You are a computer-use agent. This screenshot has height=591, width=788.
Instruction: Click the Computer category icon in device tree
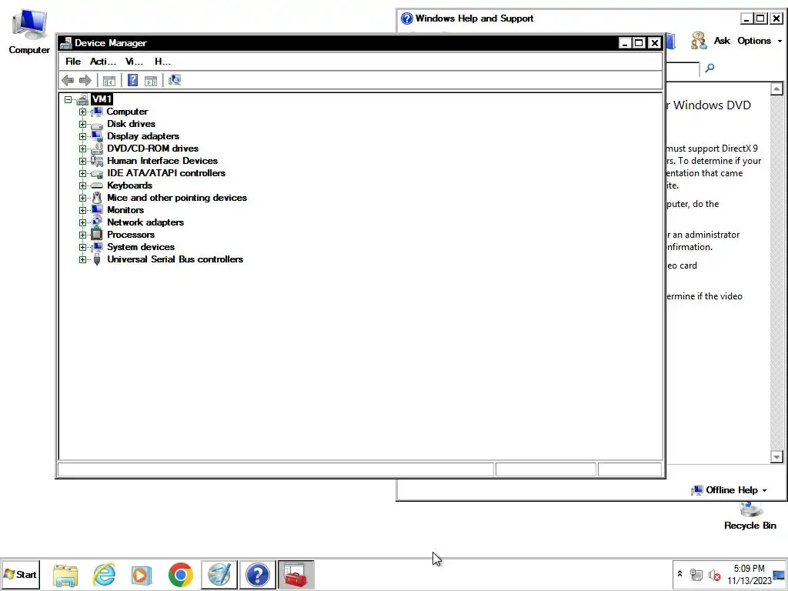(97, 112)
